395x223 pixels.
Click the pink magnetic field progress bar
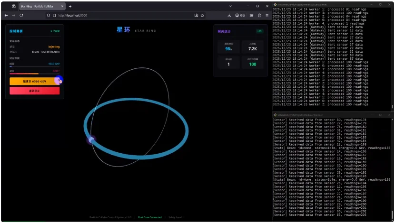click(x=24, y=74)
